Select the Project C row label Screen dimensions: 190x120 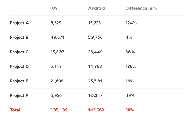(x=19, y=52)
